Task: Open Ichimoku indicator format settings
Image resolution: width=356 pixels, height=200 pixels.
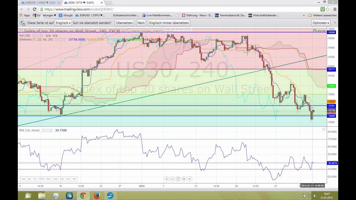Action: (60, 40)
